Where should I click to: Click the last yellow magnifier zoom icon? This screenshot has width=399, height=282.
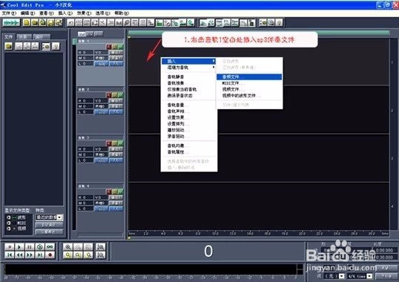(88, 255)
